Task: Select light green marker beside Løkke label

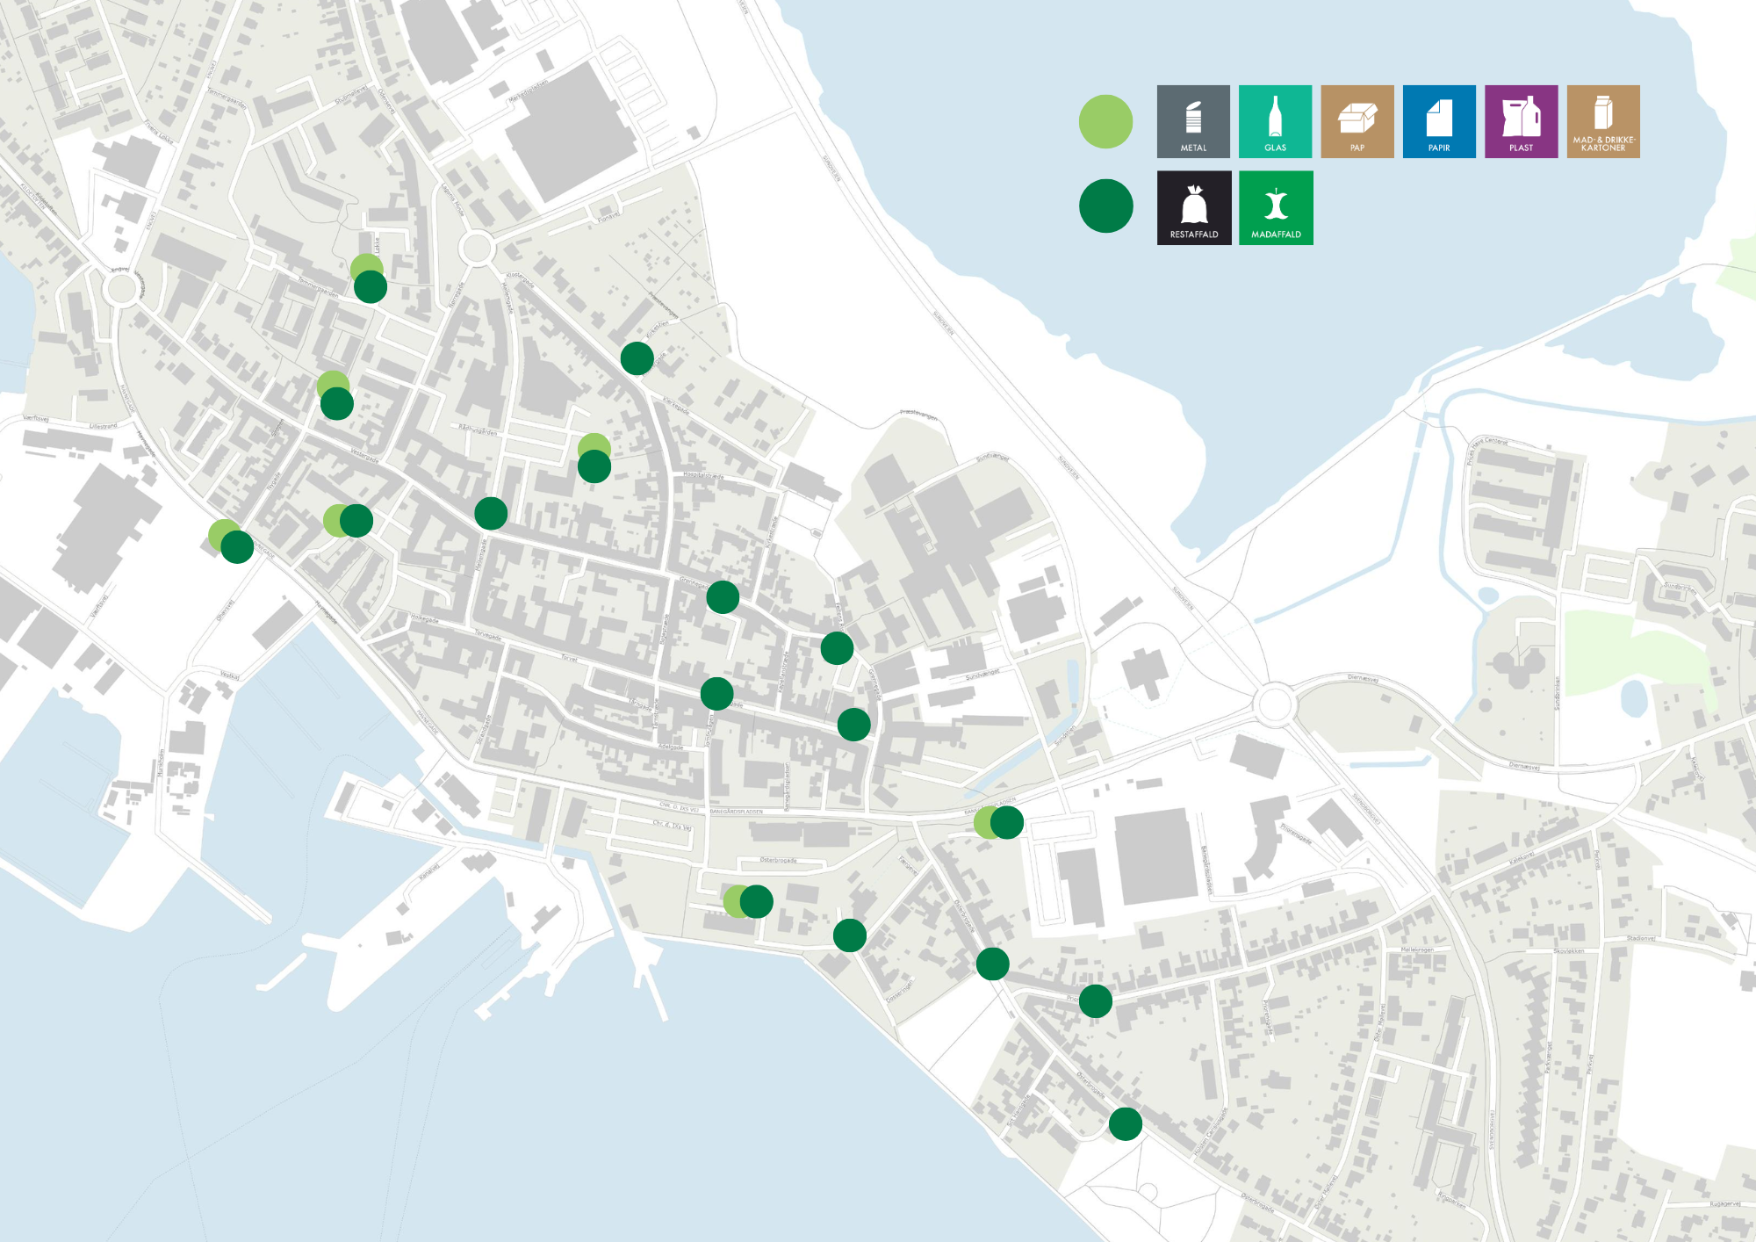Action: 366,264
